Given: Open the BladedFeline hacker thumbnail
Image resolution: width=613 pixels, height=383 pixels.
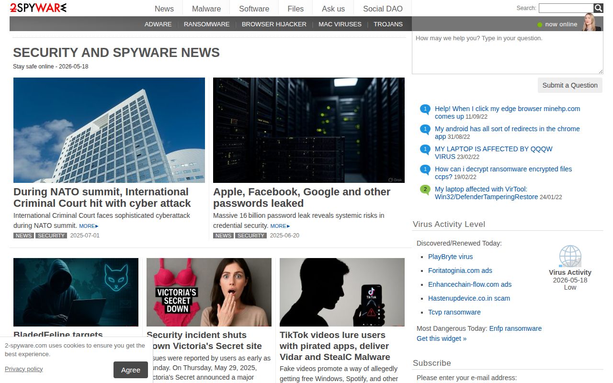Looking at the screenshot, I should coord(76,292).
